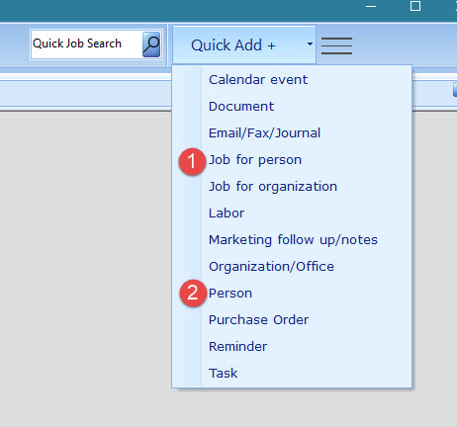Click the magnifying glass search icon
Image resolution: width=457 pixels, height=427 pixels.
(x=151, y=44)
